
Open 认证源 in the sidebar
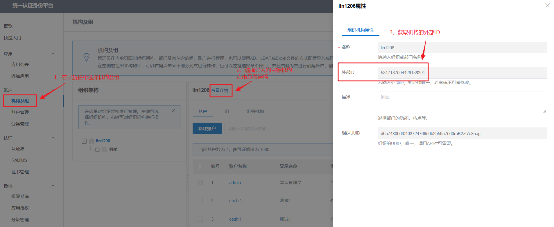click(18, 148)
